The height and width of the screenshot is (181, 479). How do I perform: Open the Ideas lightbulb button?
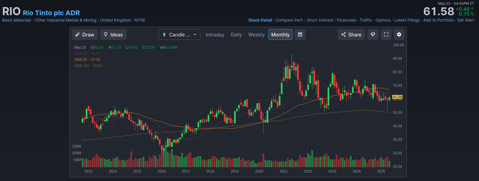(113, 34)
